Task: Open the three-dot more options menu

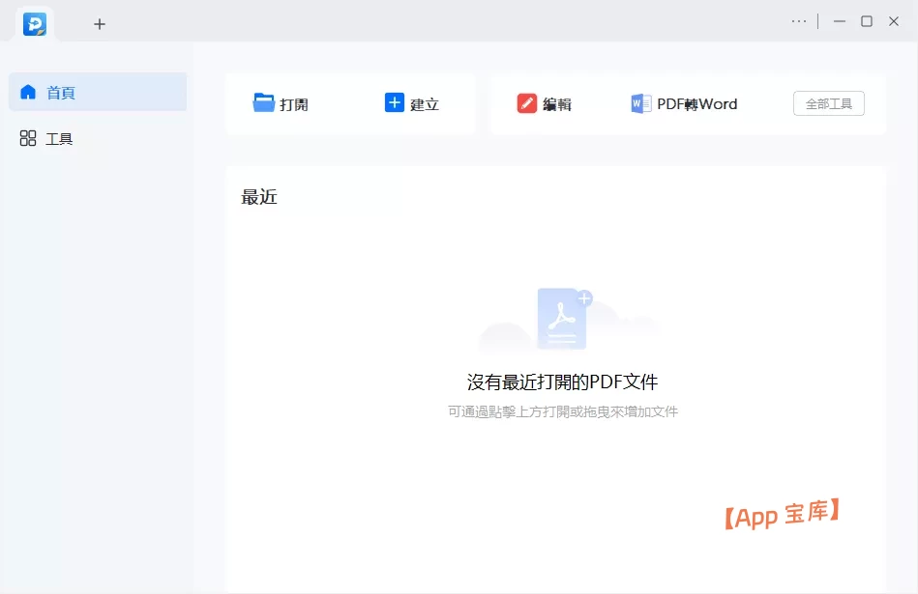Action: [799, 20]
